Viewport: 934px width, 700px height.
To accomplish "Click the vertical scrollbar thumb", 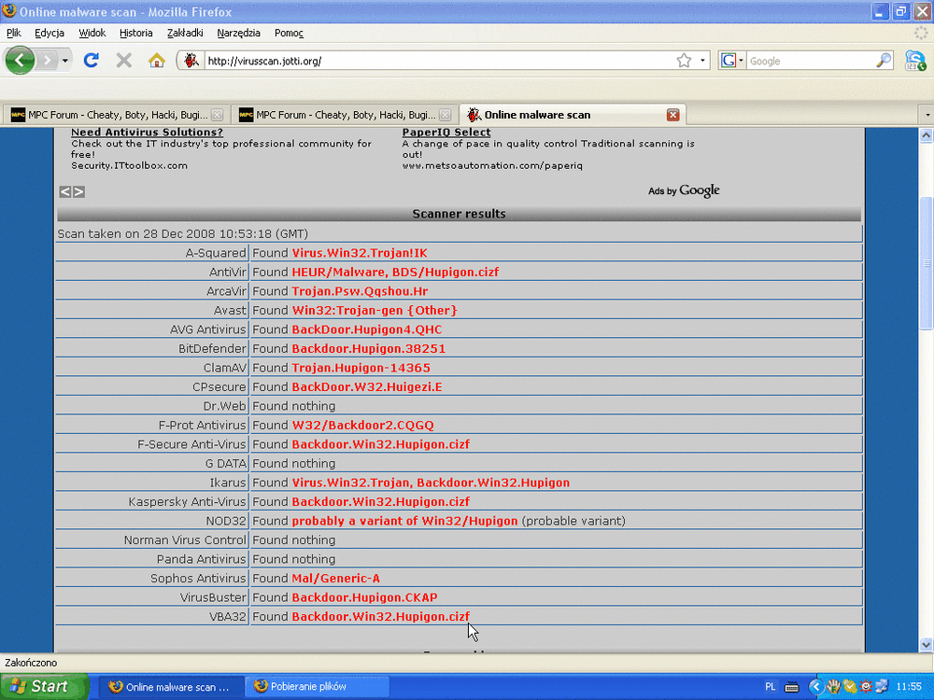I will pos(927,262).
